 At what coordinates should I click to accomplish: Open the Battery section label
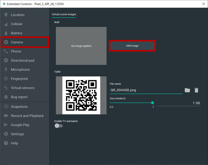coord(16,33)
